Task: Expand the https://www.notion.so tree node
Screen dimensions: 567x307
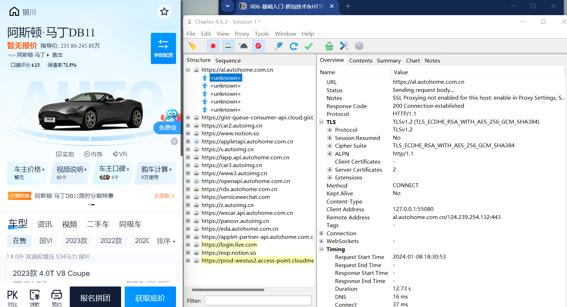Action: (x=188, y=134)
